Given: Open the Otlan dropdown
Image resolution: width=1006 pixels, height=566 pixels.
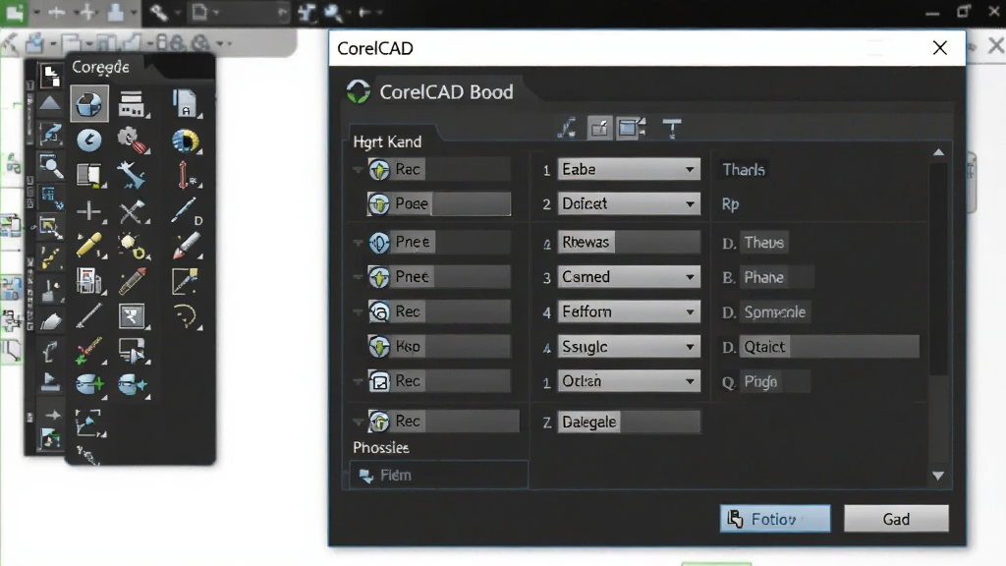Looking at the screenshot, I should pos(628,381).
